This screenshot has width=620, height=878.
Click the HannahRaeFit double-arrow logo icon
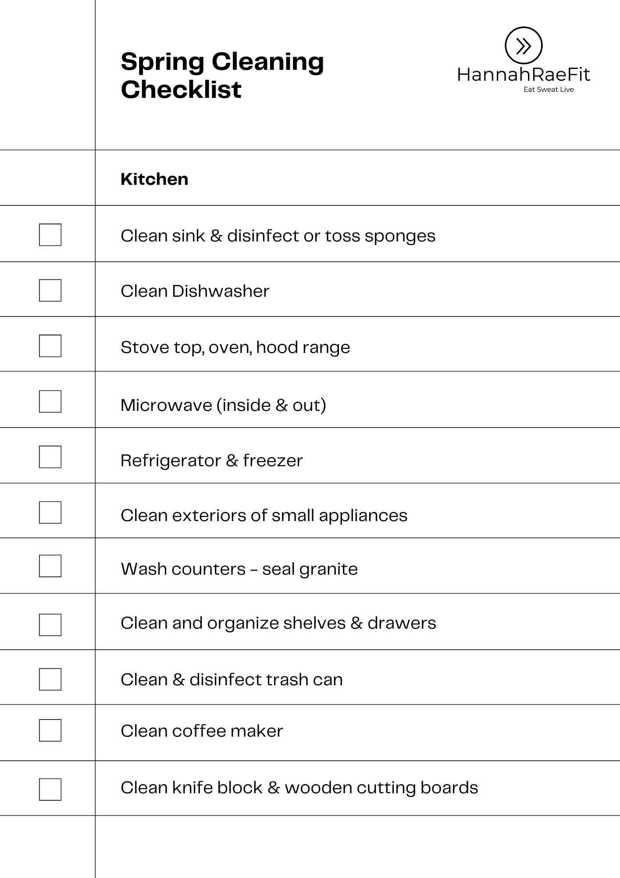click(x=524, y=46)
